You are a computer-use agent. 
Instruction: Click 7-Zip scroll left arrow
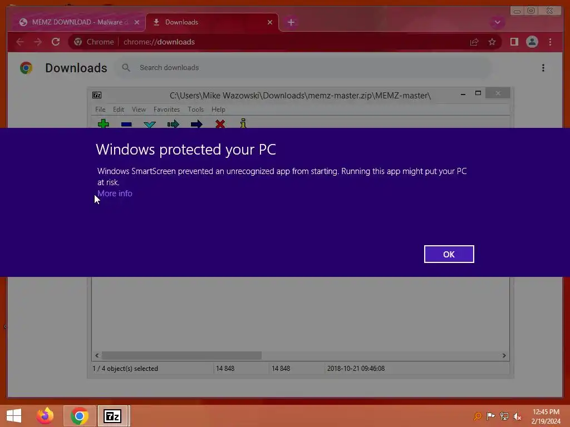97,355
